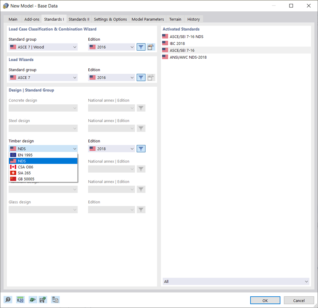318x308 pixels.
Task: Click greyed filter icon in Glass design row
Action: pyautogui.click(x=141, y=210)
